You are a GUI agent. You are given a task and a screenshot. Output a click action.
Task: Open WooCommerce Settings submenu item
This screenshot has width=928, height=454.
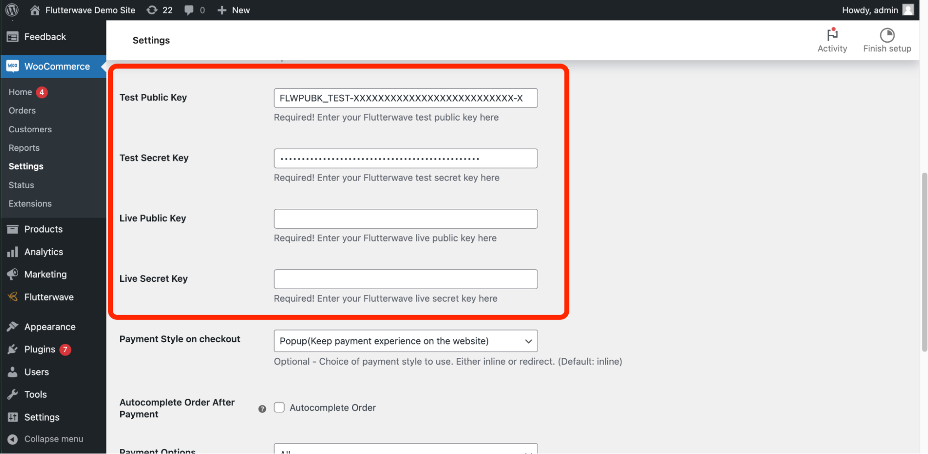click(26, 166)
